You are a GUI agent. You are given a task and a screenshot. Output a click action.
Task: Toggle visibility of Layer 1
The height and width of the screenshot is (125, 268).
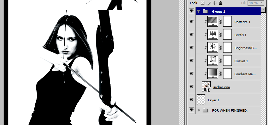(x=191, y=99)
